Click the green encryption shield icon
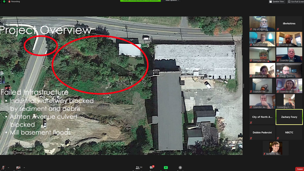Viewport: 304px width, 171px height. pyautogui.click(x=4, y=2)
